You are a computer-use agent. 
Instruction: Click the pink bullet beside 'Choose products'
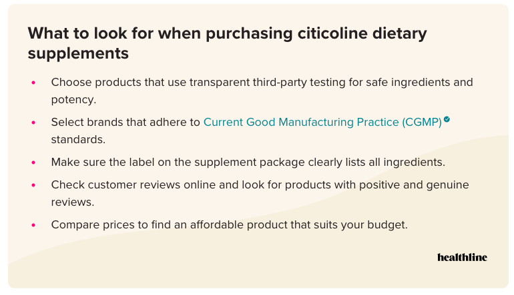33,83
